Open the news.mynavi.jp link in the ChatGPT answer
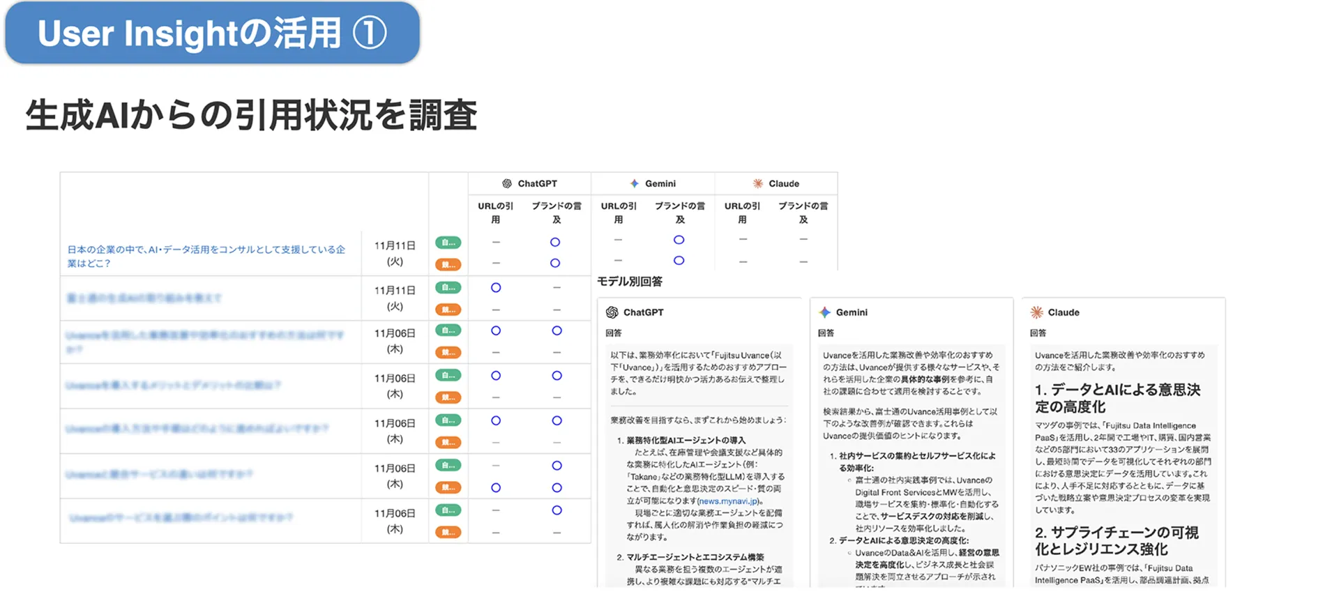The height and width of the screenshot is (610, 1339). pos(728,501)
